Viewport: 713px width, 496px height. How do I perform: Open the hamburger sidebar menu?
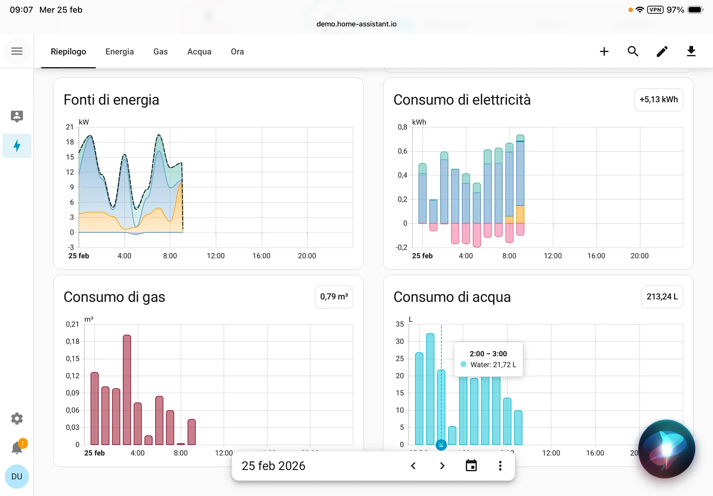[x=17, y=51]
